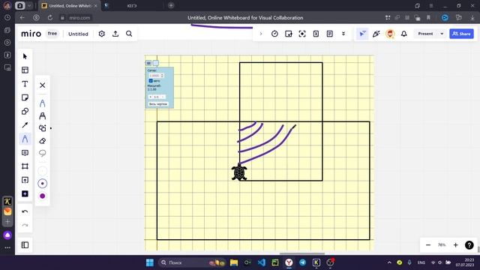Toggle the авто checkbox in grid panel

(151, 81)
